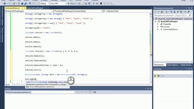Click the Solution Explorer search field
The width and height of the screenshot is (194, 109).
pyautogui.click(x=171, y=15)
